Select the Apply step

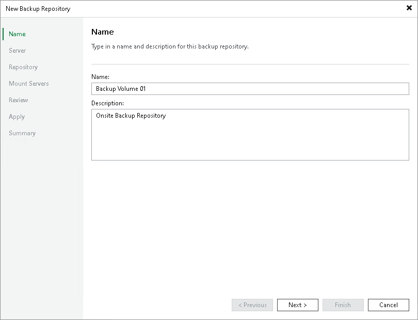point(17,116)
